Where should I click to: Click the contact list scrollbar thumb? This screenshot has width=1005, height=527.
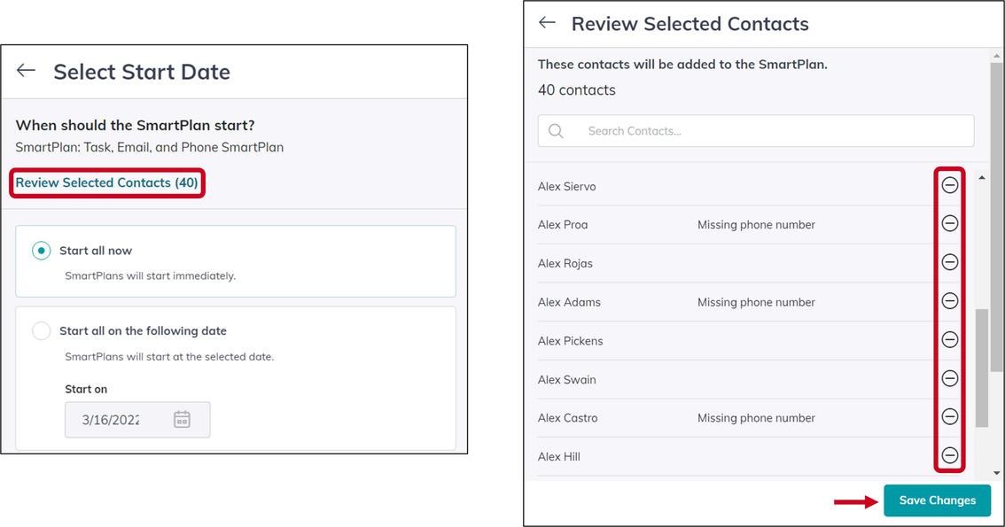(982, 368)
